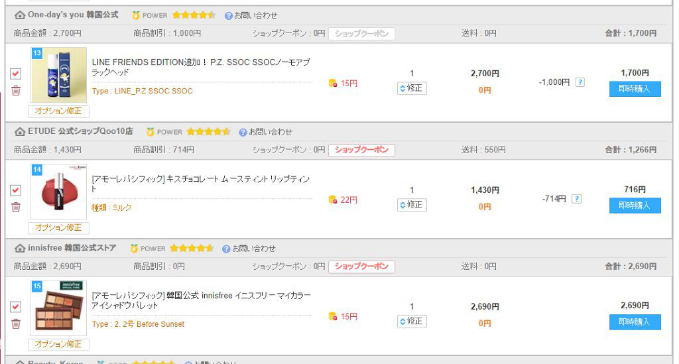Click the ETUDE shop home icon
This screenshot has width=679, height=364.
20,131
